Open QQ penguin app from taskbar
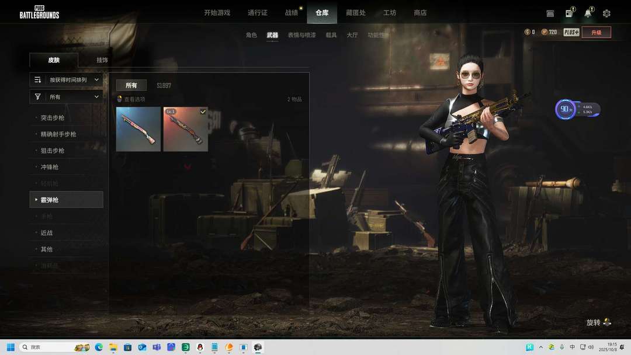This screenshot has width=631, height=355. coord(200,347)
